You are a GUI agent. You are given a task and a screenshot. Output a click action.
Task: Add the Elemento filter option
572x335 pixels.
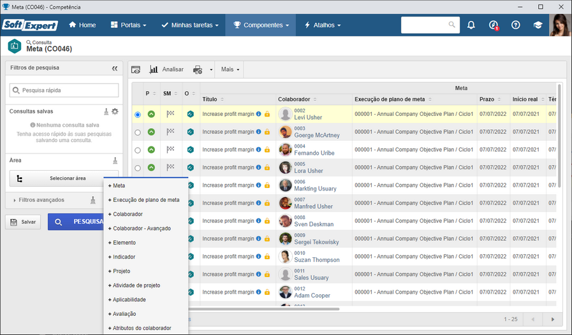click(x=122, y=243)
